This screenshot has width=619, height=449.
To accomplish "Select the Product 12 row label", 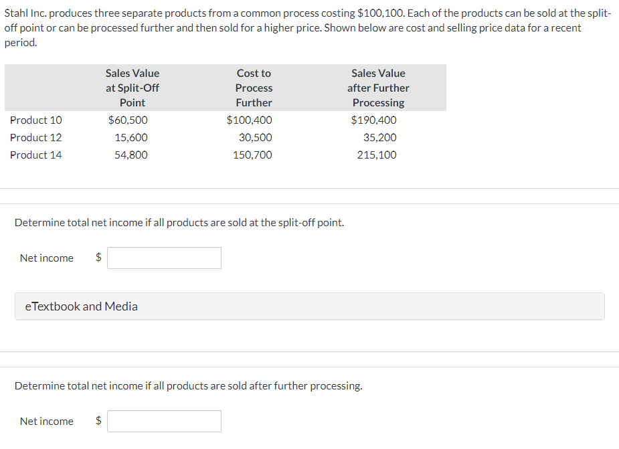I will click(x=35, y=137).
